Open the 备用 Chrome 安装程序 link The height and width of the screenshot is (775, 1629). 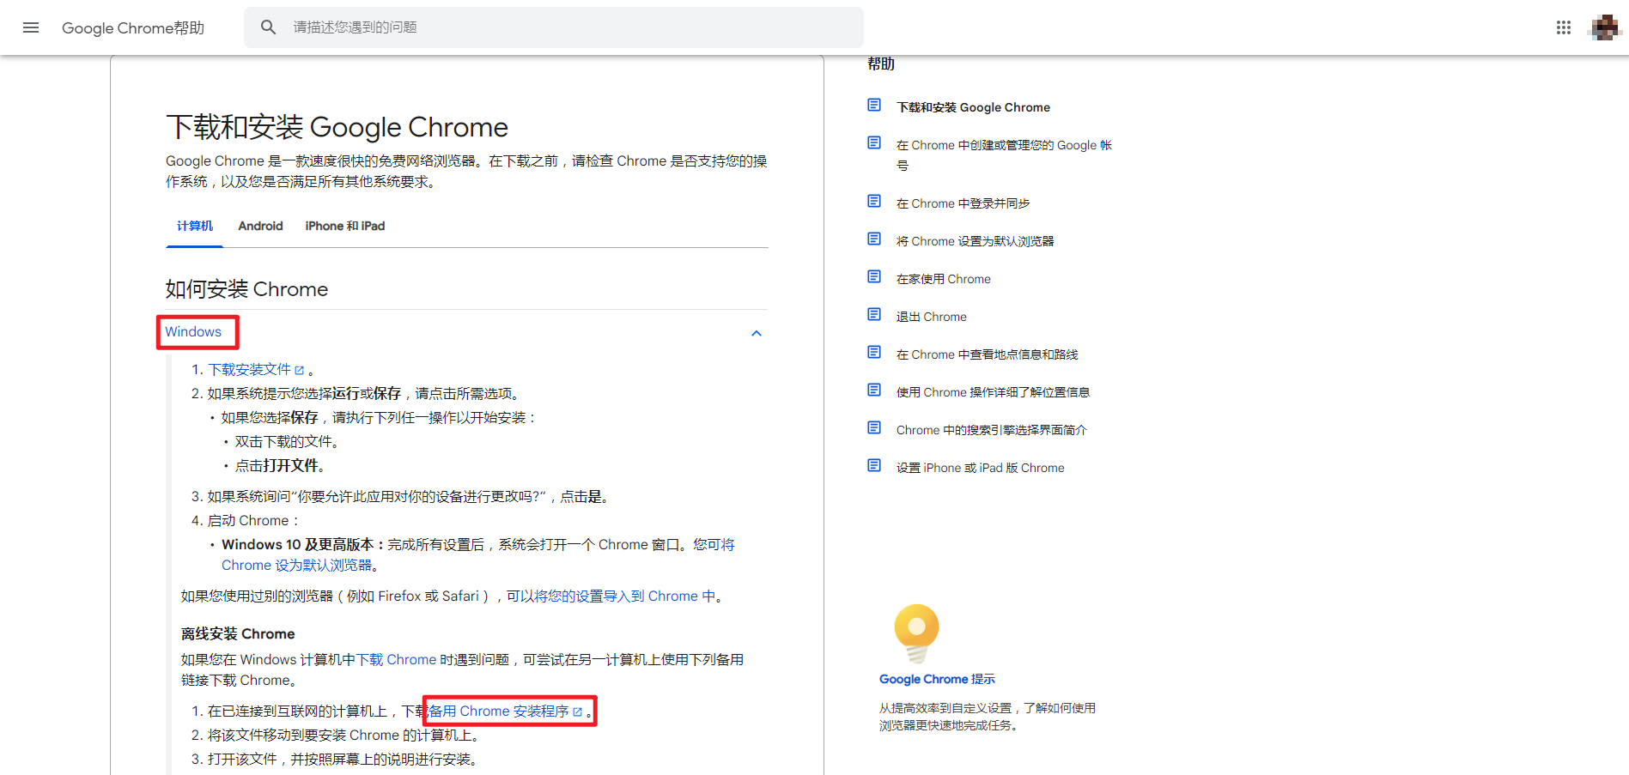[498, 711]
